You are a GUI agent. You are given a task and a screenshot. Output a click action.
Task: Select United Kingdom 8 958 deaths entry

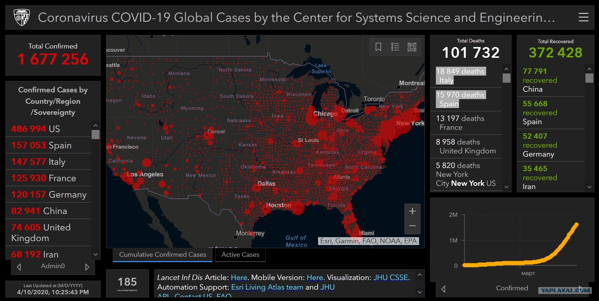(466, 146)
